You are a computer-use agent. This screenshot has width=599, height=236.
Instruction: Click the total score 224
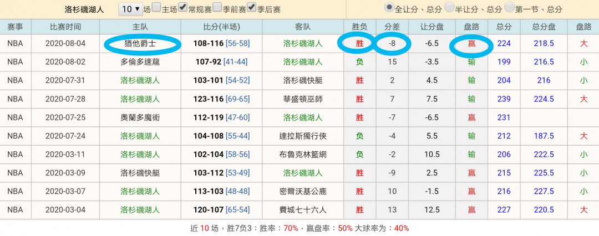504,44
